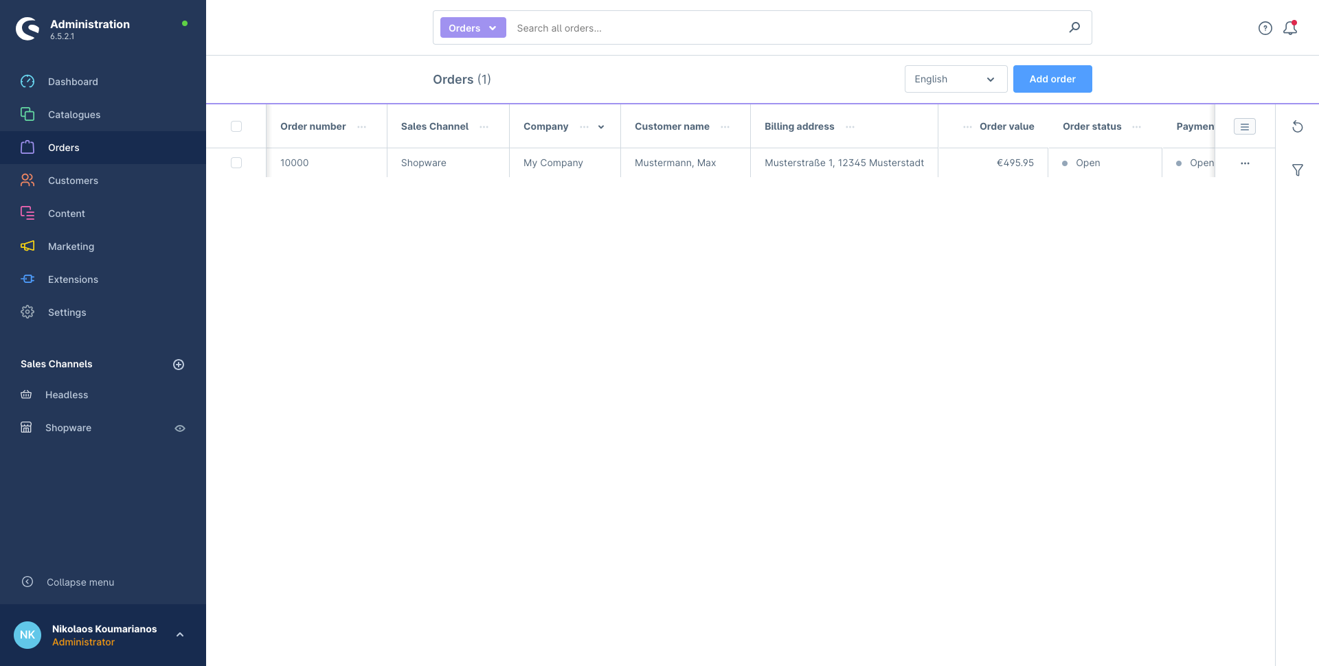Open Settings in the sidebar
The height and width of the screenshot is (666, 1319).
pos(103,312)
